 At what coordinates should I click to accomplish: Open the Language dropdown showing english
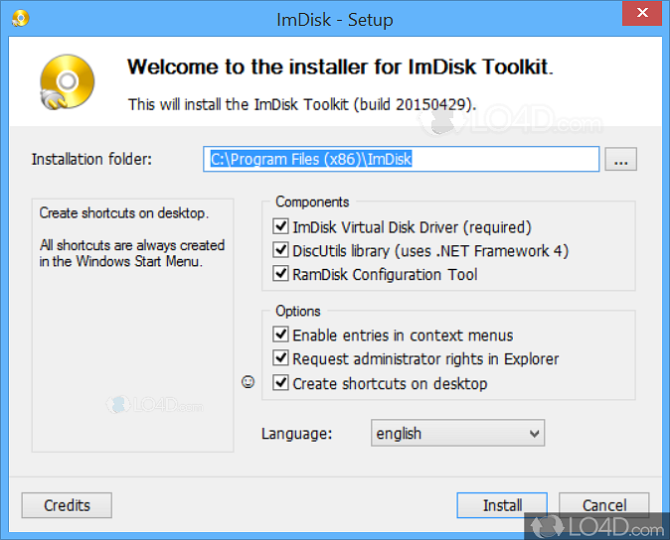coord(457,434)
